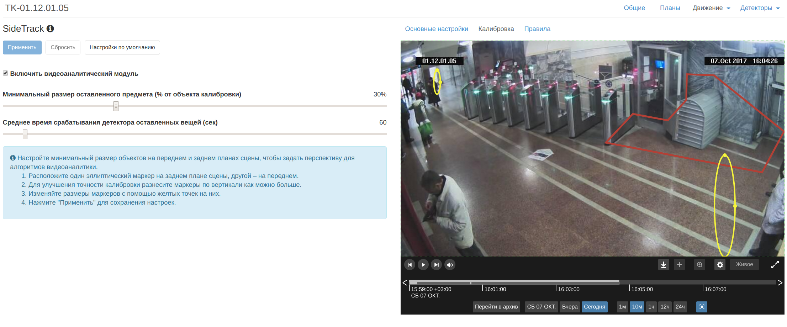Activate the zoom magnifier icon
Screen dimensions: 787x327
click(699, 265)
